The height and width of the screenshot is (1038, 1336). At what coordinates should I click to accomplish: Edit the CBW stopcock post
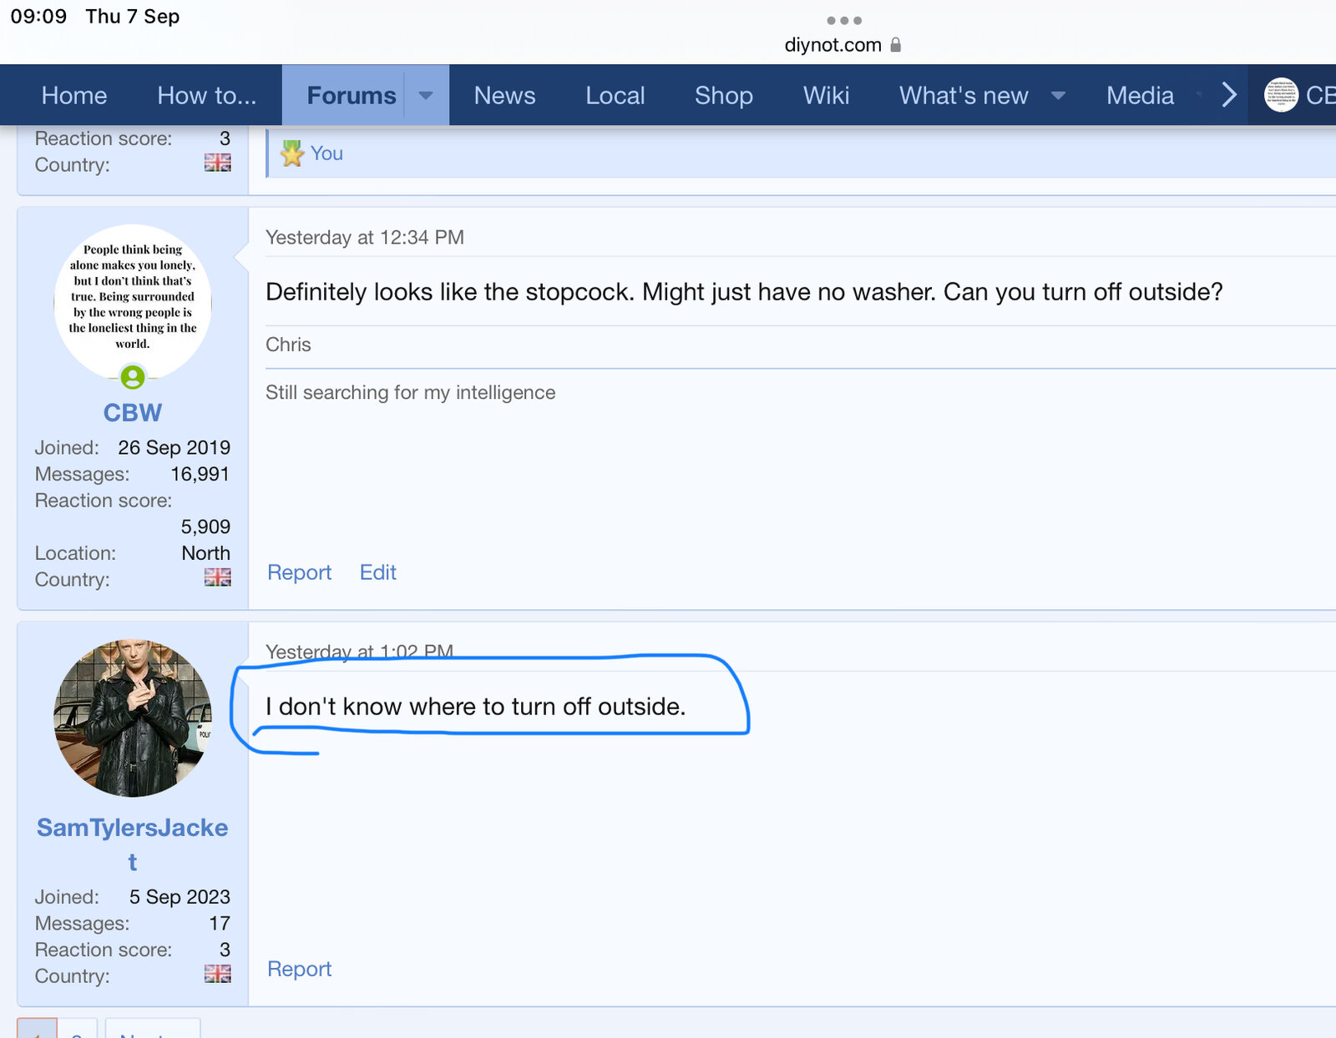pyautogui.click(x=377, y=572)
